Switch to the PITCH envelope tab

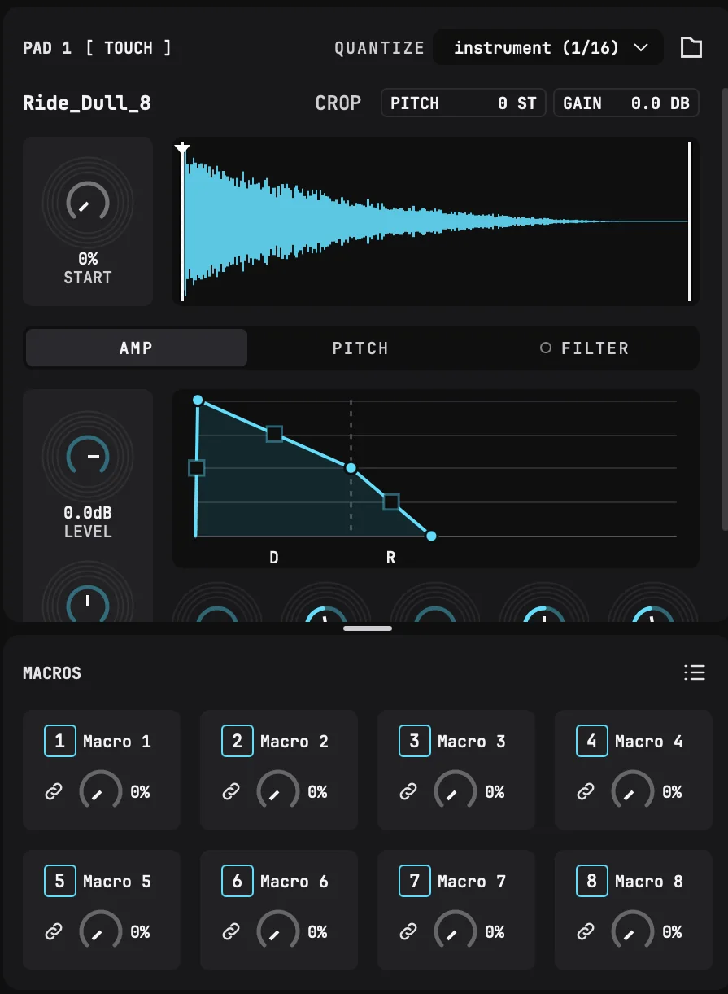click(360, 348)
